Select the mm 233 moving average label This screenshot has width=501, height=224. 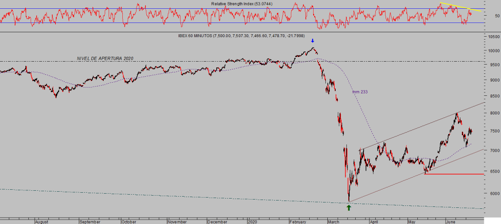coord(360,92)
